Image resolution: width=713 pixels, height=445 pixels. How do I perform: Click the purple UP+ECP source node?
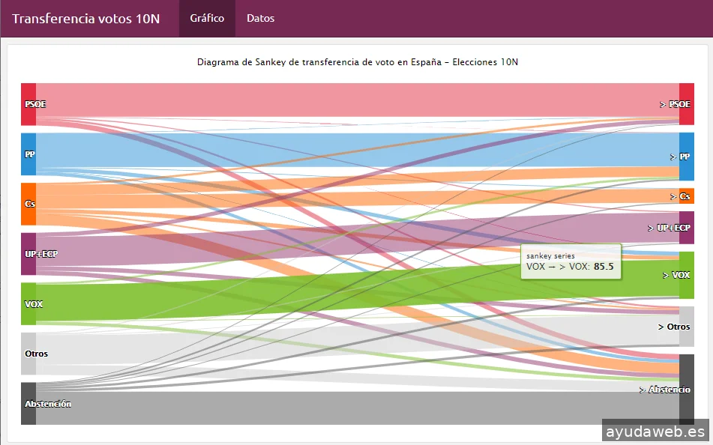pos(28,253)
